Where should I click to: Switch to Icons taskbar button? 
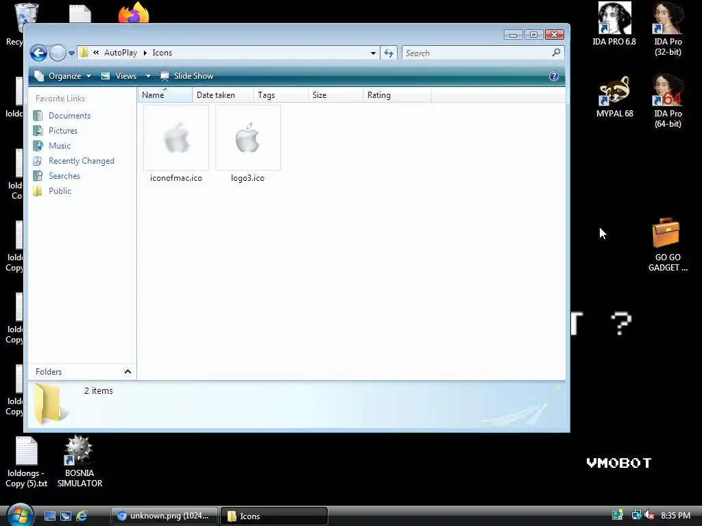click(274, 516)
